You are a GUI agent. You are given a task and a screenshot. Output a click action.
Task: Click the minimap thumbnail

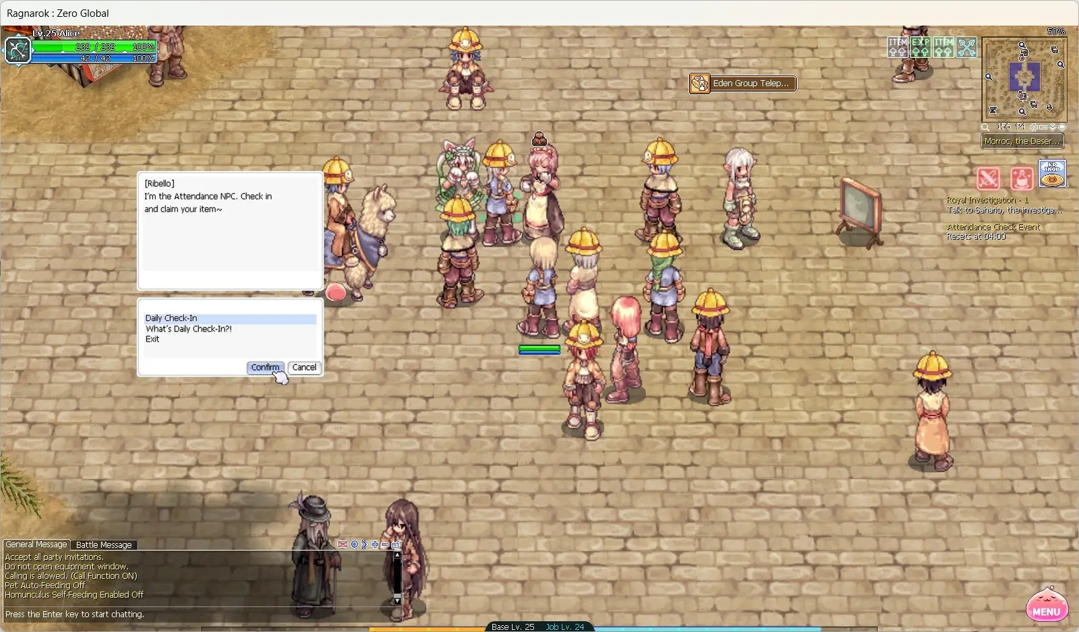point(1024,79)
